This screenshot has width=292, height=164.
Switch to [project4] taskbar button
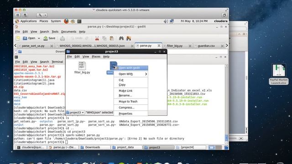click(x=191, y=148)
